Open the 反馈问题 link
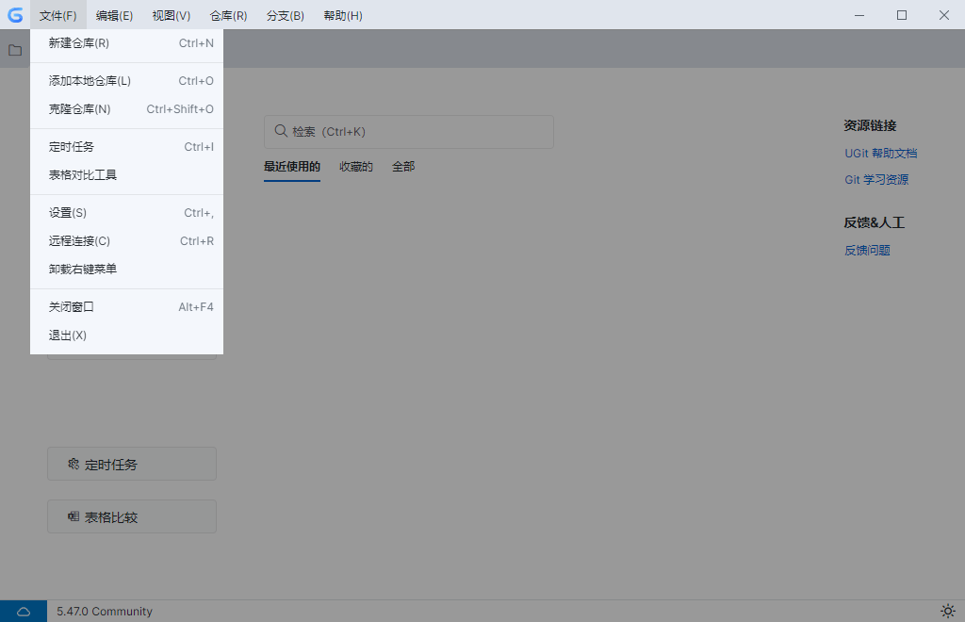The height and width of the screenshot is (622, 965). pos(867,251)
